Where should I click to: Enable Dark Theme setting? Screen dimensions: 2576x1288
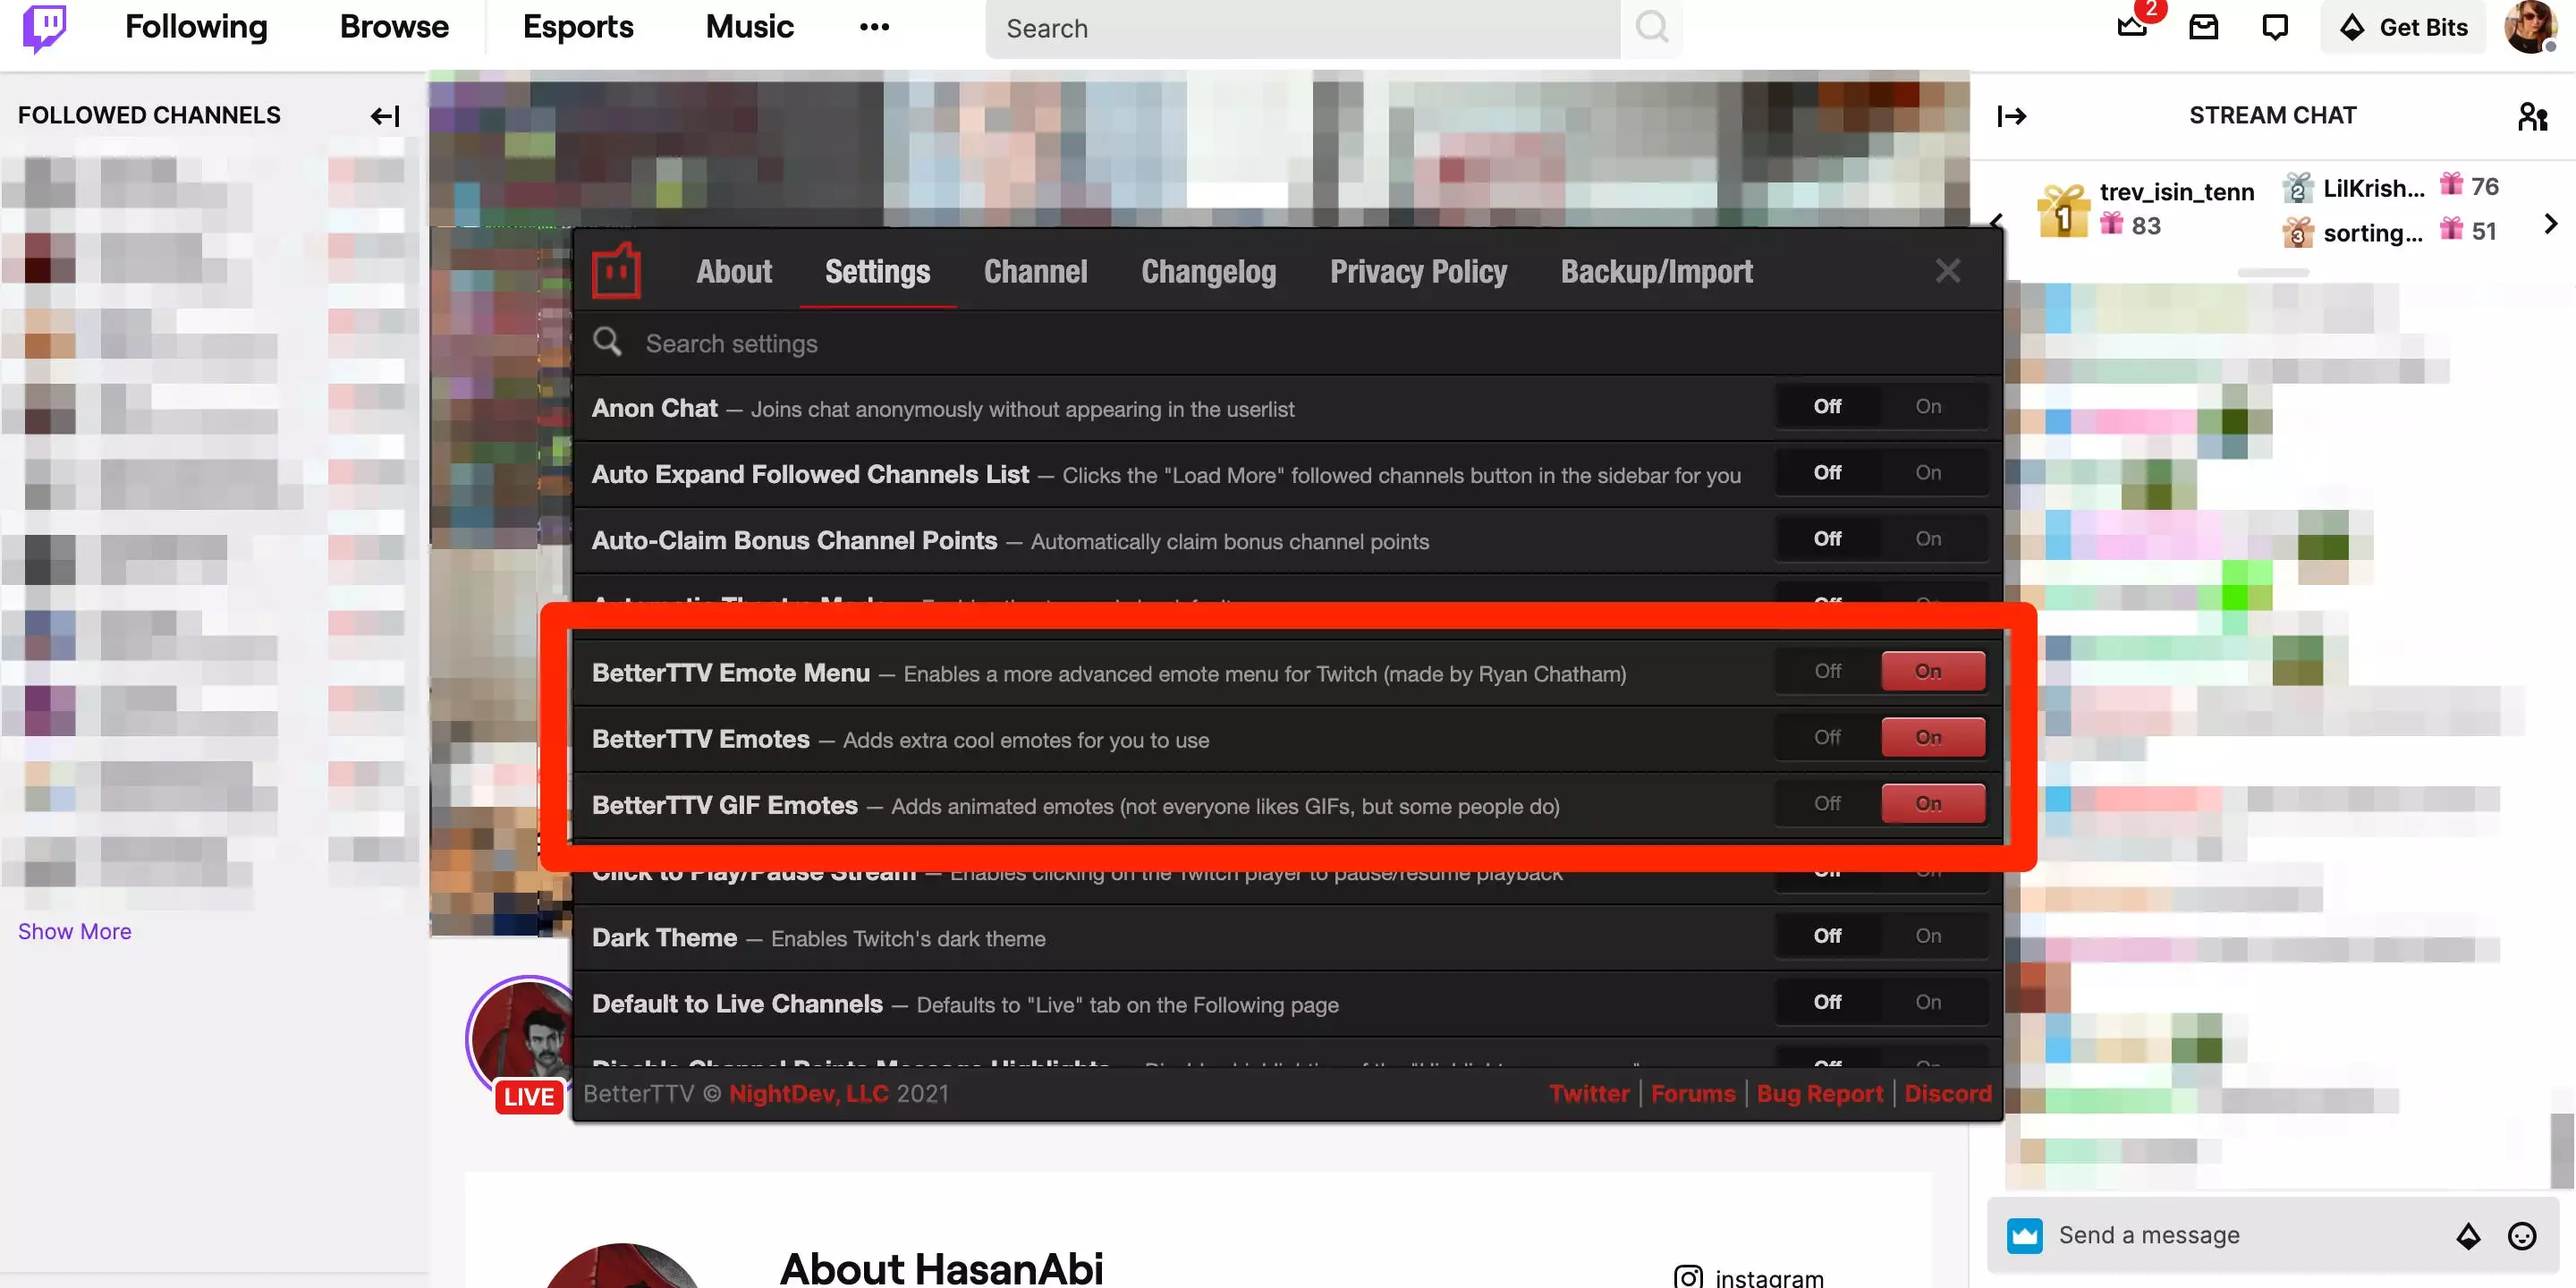click(1928, 935)
